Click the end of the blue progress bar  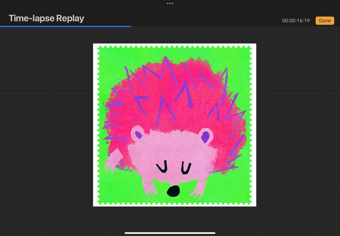pyautogui.click(x=130, y=26)
